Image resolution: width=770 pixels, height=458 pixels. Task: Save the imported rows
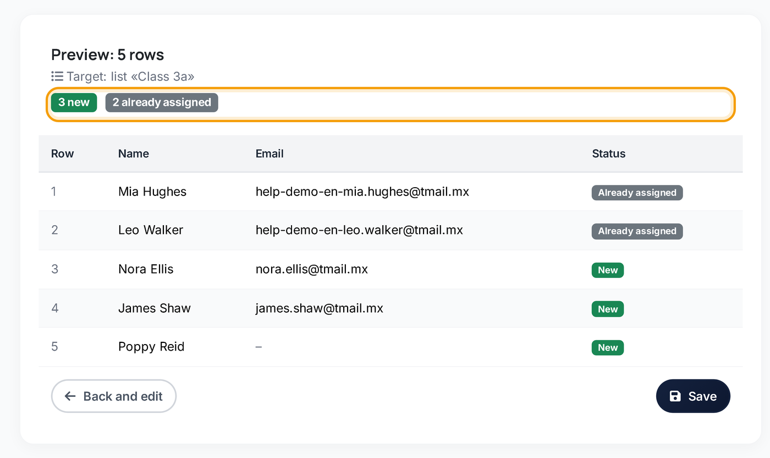[693, 396]
